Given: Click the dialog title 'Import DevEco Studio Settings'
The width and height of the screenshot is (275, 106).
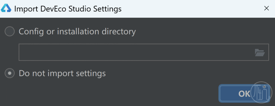Looking at the screenshot, I should click(68, 9).
